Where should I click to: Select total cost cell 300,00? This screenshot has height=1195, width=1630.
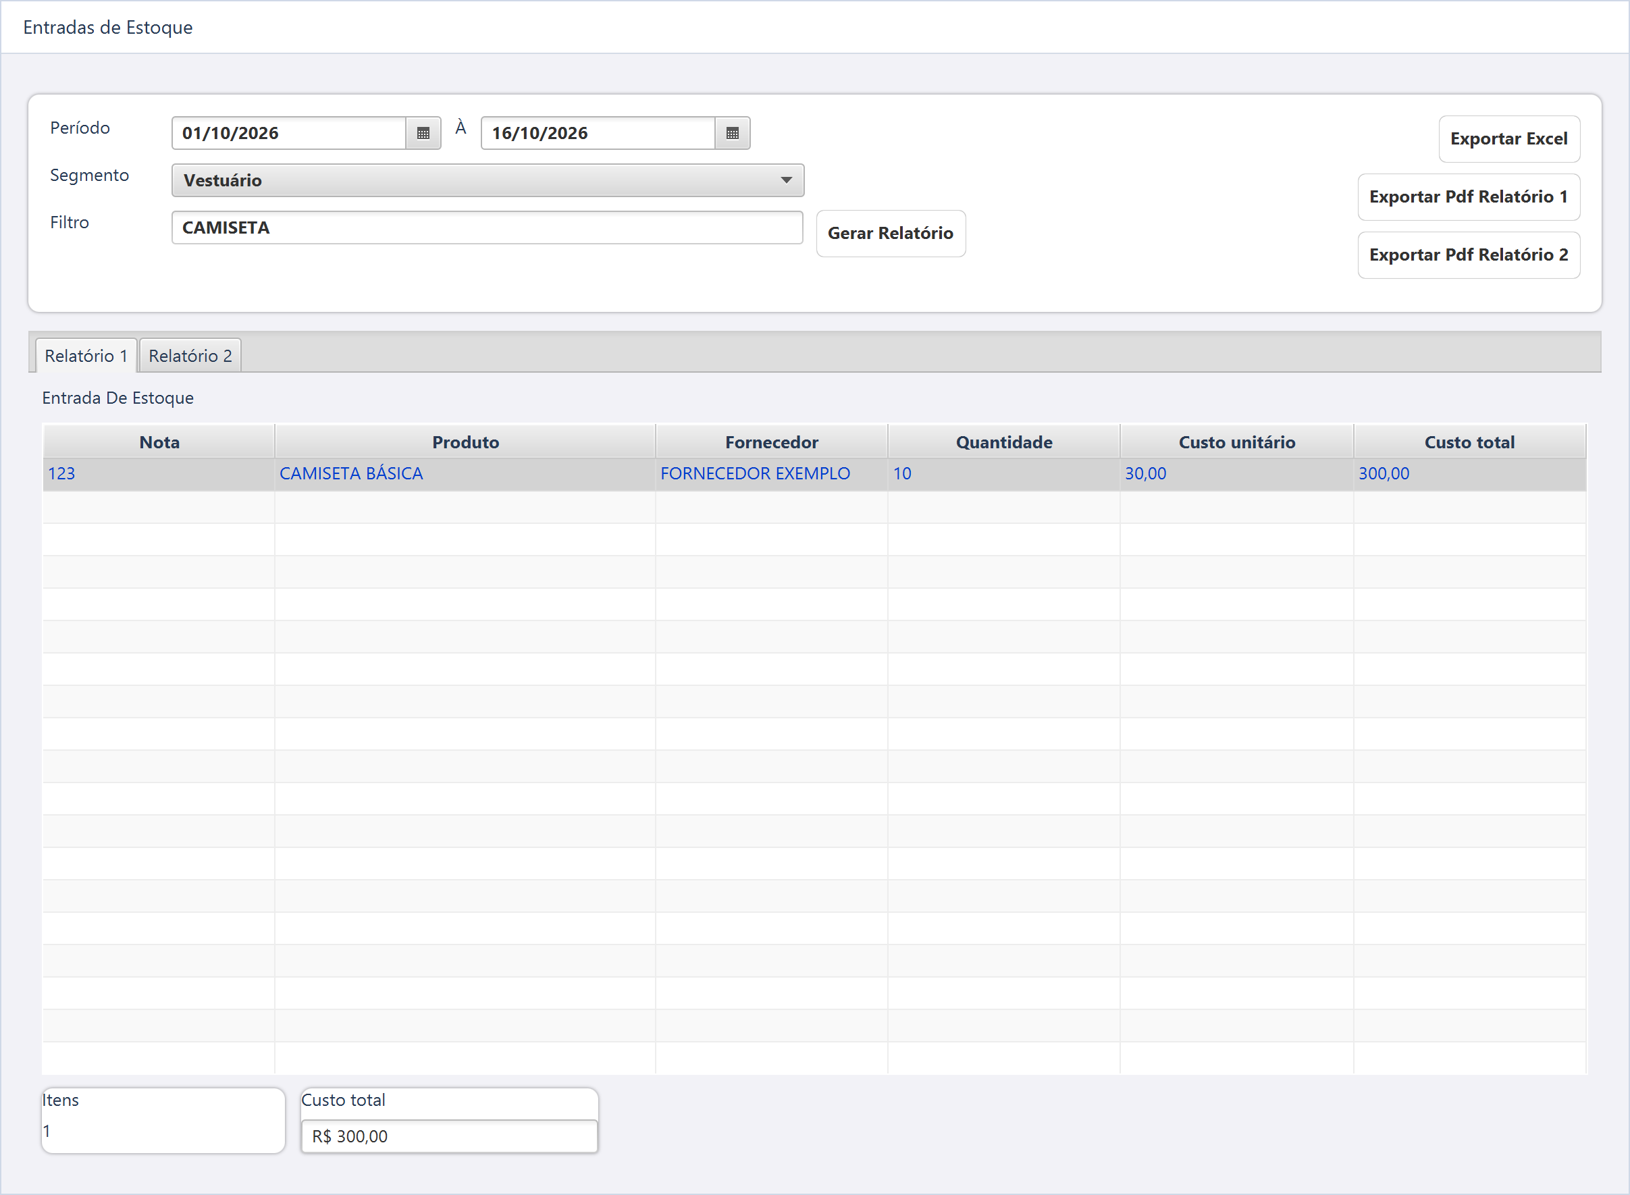click(1469, 474)
